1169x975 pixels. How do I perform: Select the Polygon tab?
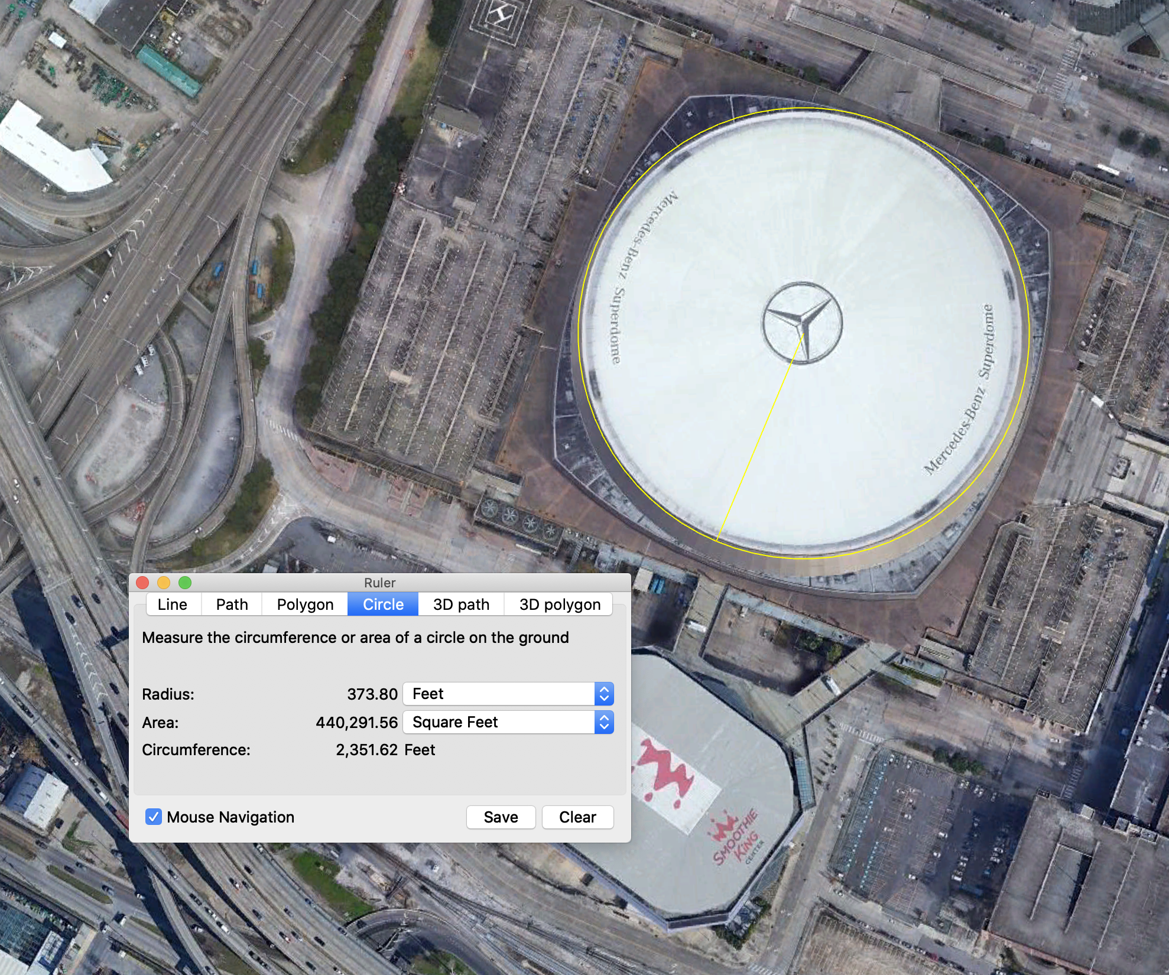point(305,604)
